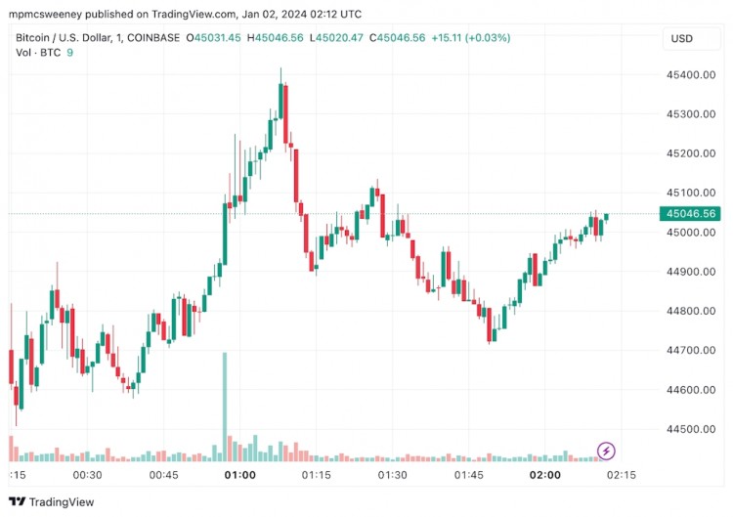Click the green 45046.56 price label

click(690, 214)
